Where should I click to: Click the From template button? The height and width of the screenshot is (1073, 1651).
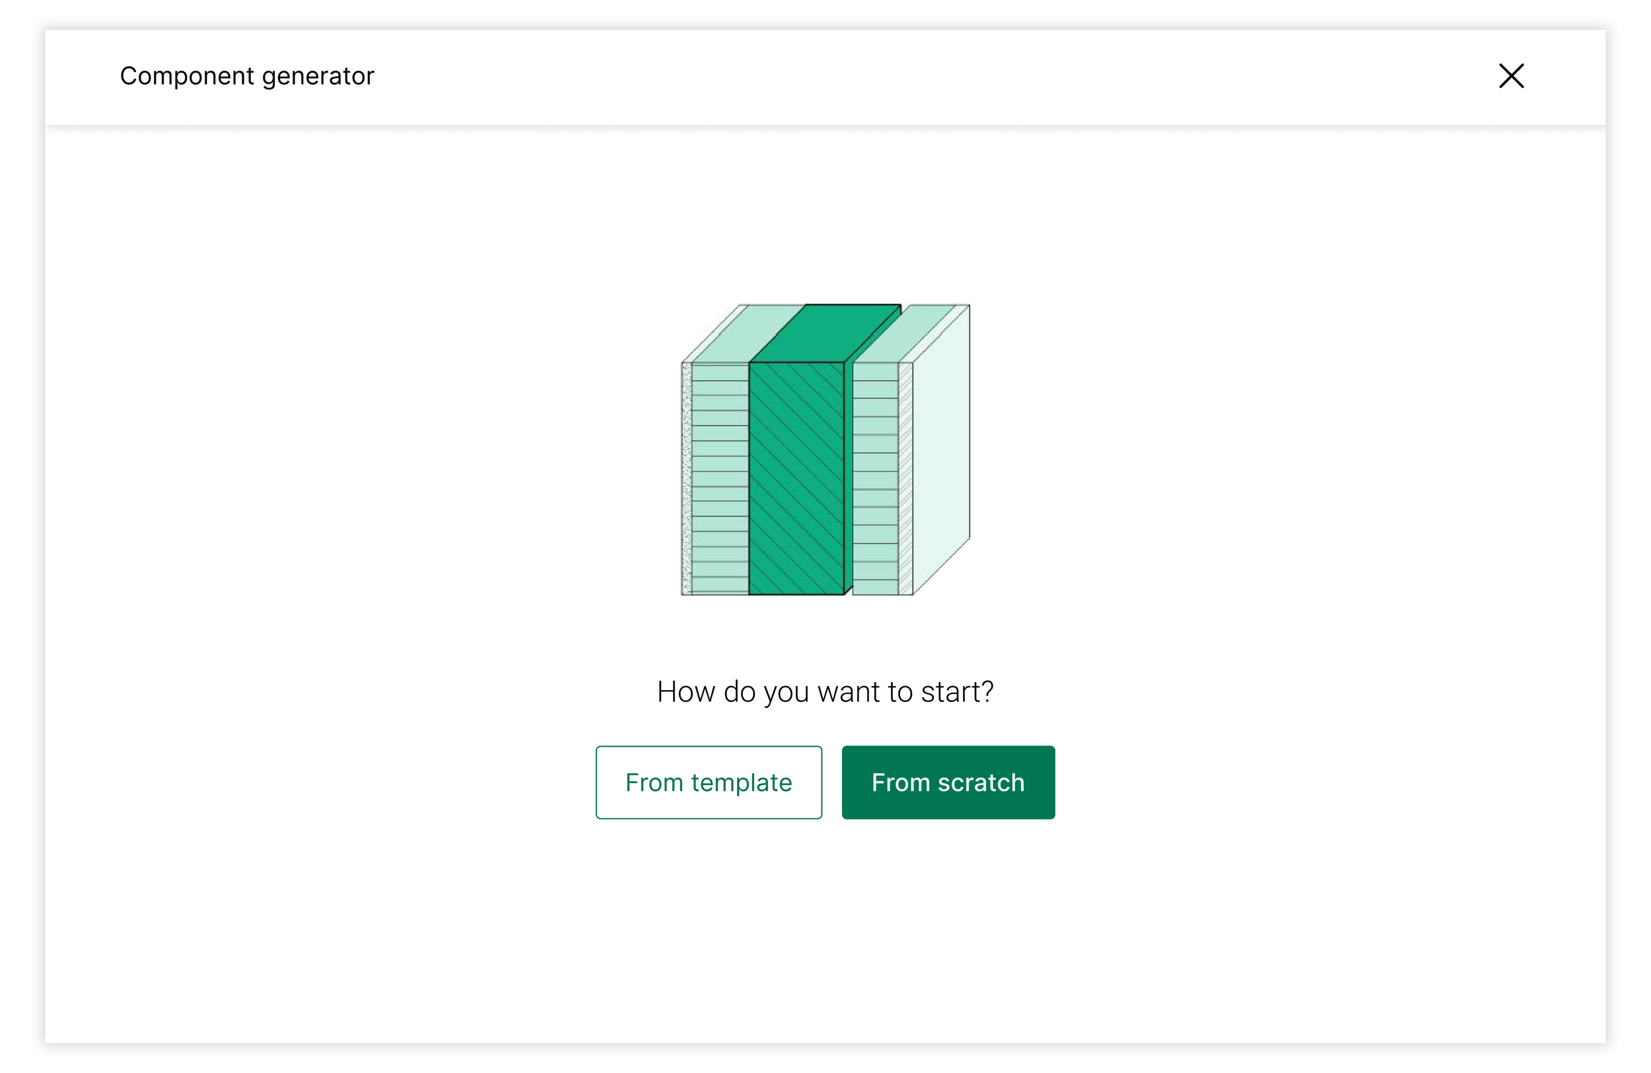pyautogui.click(x=708, y=782)
